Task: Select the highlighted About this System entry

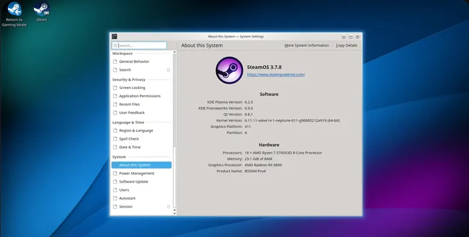Action: click(x=141, y=165)
